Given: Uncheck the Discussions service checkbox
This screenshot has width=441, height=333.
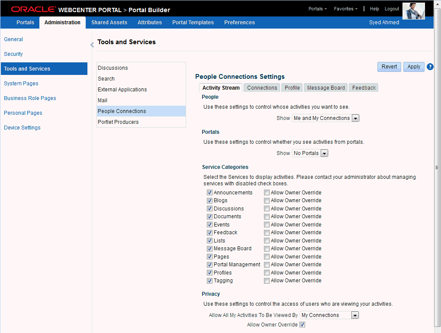Looking at the screenshot, I should tap(209, 209).
